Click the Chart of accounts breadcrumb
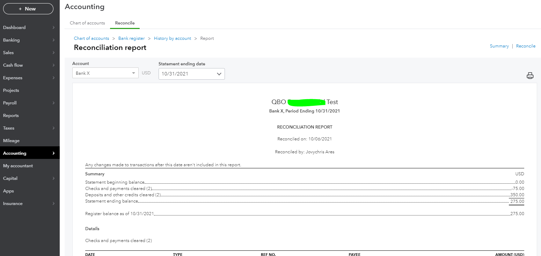 tap(92, 38)
